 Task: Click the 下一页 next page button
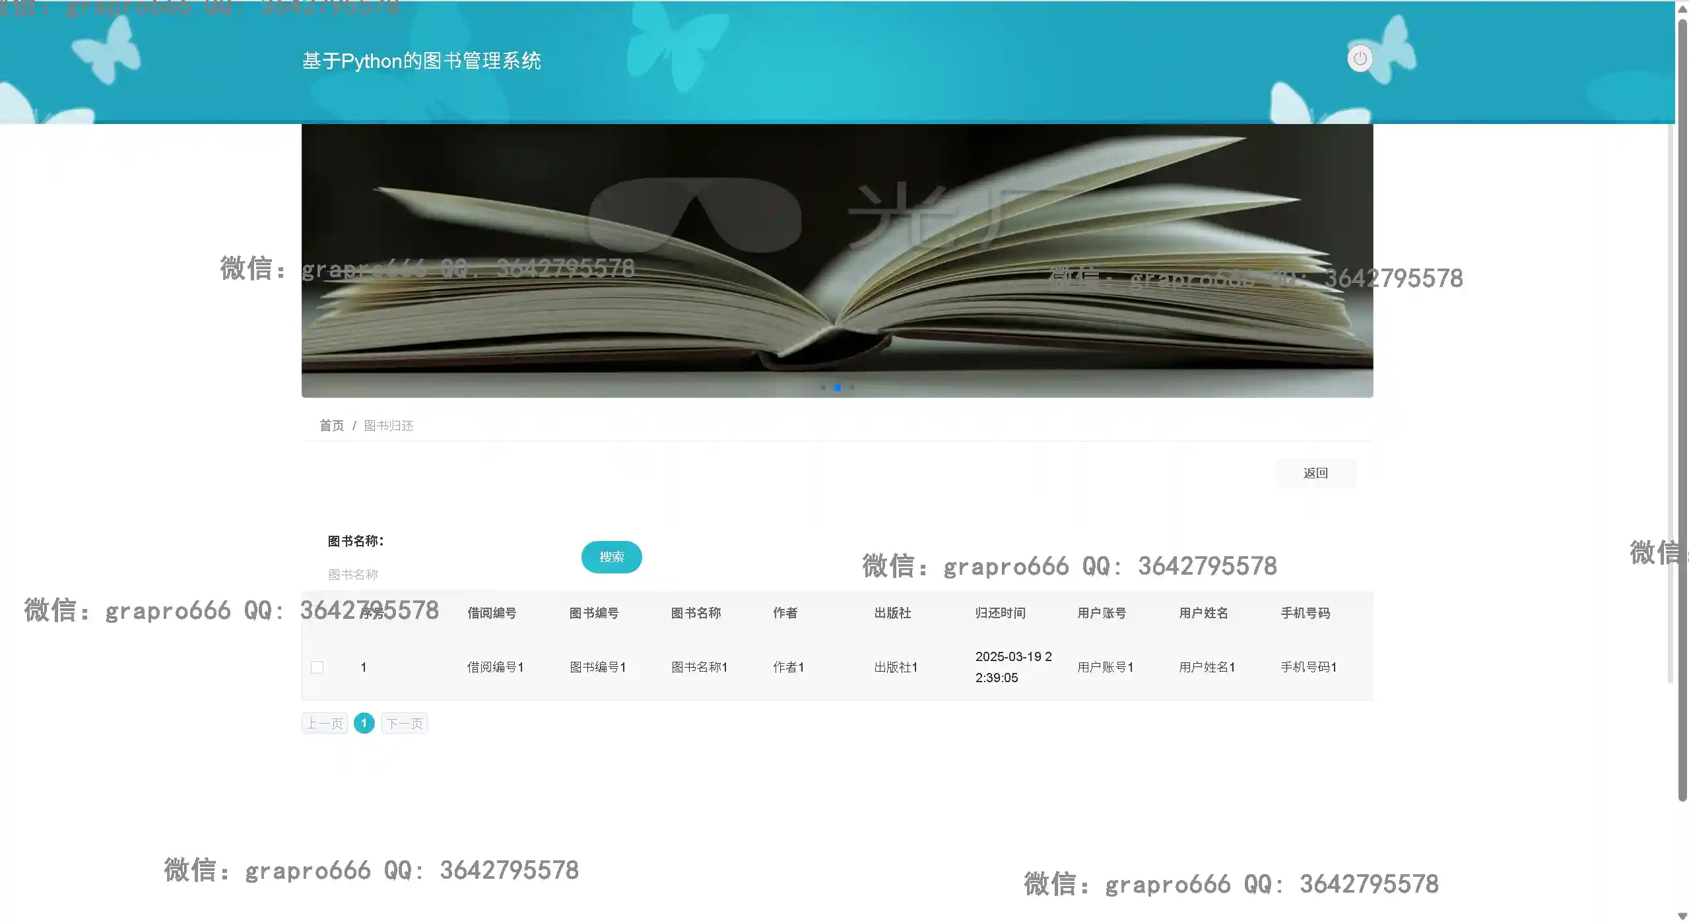404,723
